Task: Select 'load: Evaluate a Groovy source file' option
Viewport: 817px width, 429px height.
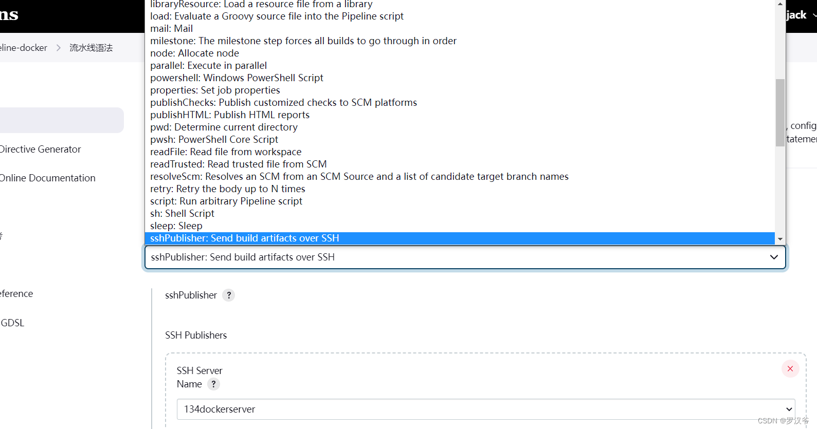Action: pyautogui.click(x=460, y=16)
